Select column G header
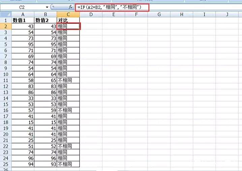Image resolution: width=242 pixels, height=171 pixels. (159, 15)
